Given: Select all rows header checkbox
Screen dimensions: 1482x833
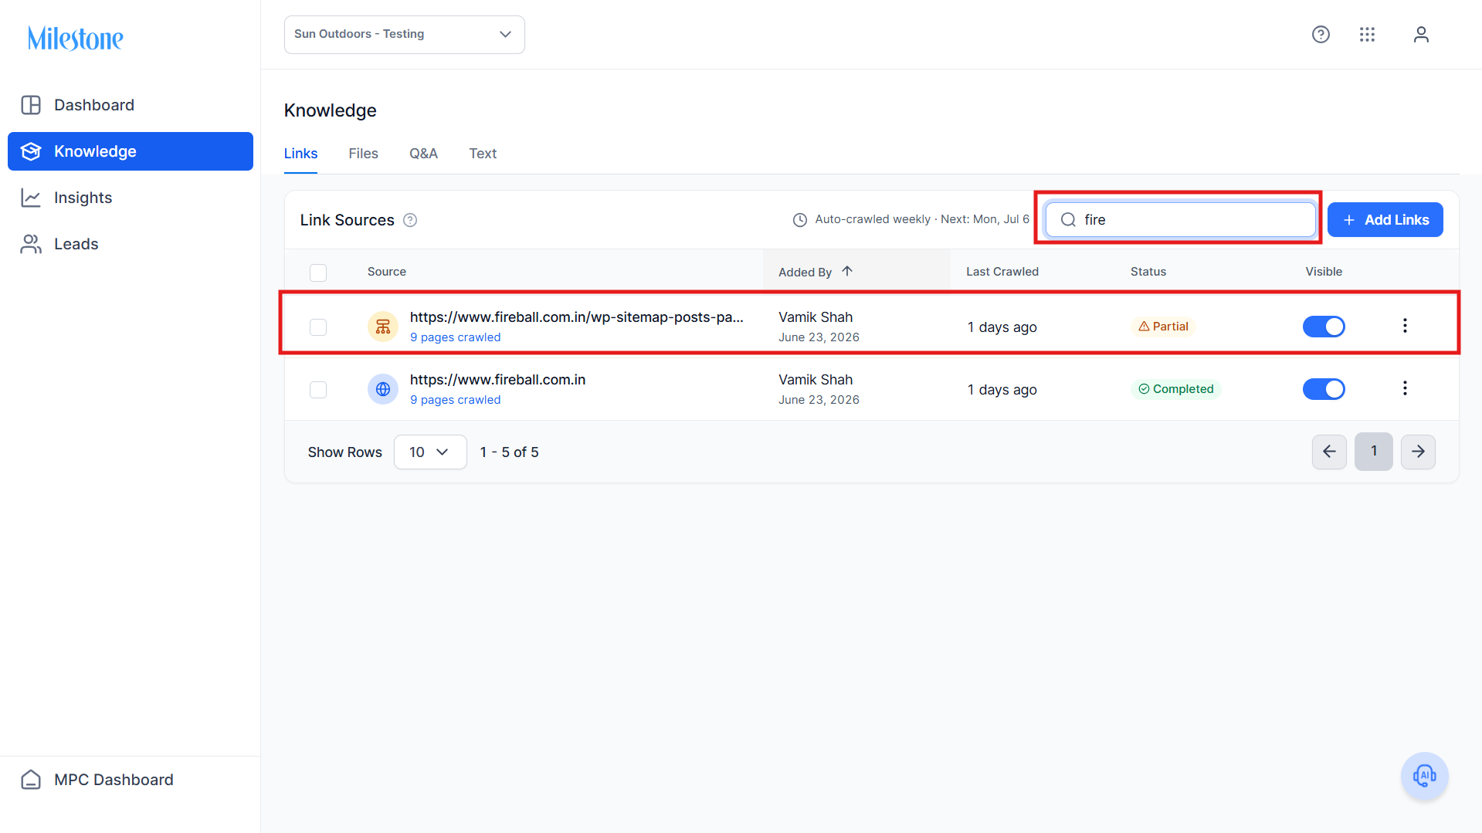Looking at the screenshot, I should tap(318, 273).
